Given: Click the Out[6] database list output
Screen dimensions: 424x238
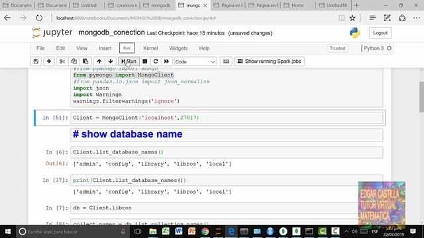Looking at the screenshot, I should tap(152, 164).
